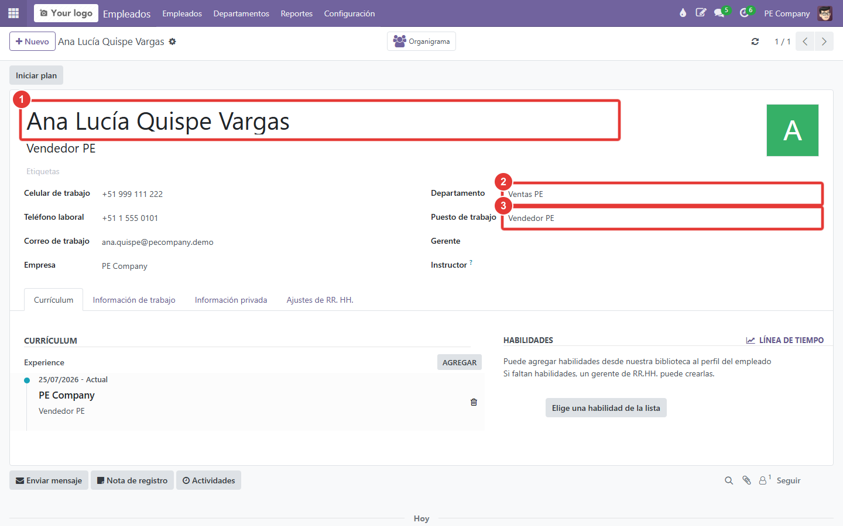Screen dimensions: 843x526
Task: Open the Línea de tiempo skills chart
Action: 784,340
